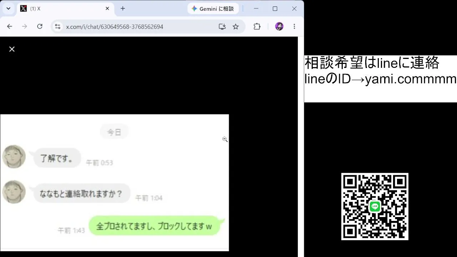
Task: Select the "了解です。" message bubble
Action: click(57, 158)
